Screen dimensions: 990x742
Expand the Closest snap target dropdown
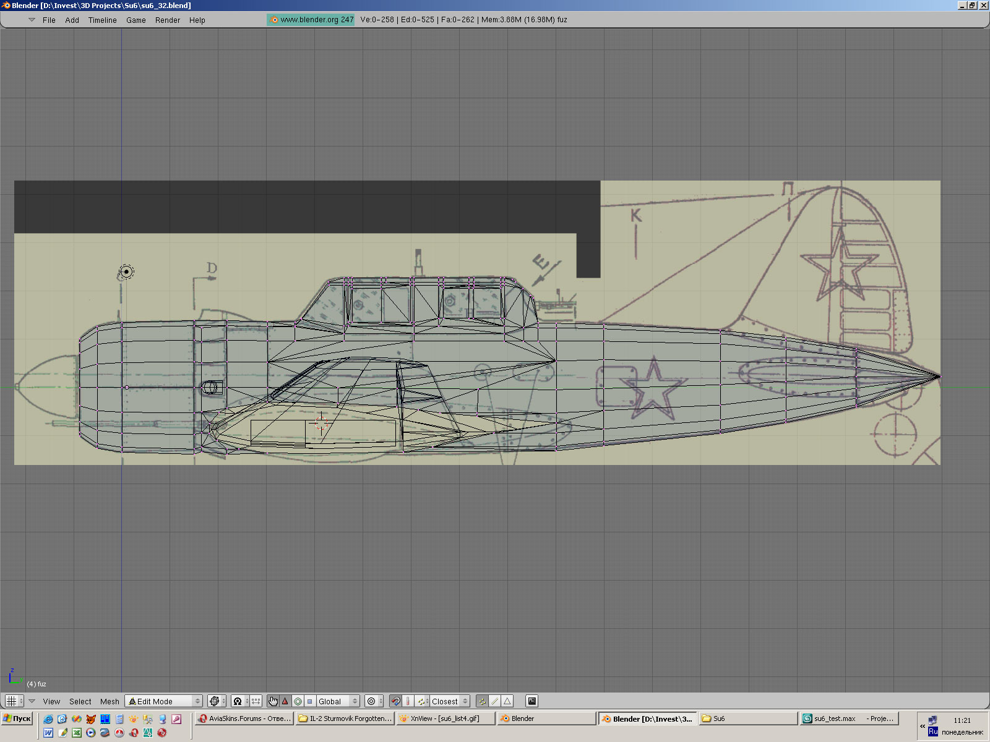(449, 701)
